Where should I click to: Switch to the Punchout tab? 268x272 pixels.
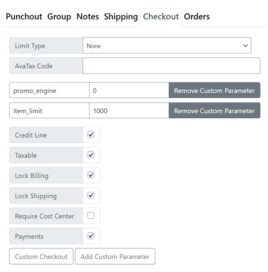click(x=24, y=17)
